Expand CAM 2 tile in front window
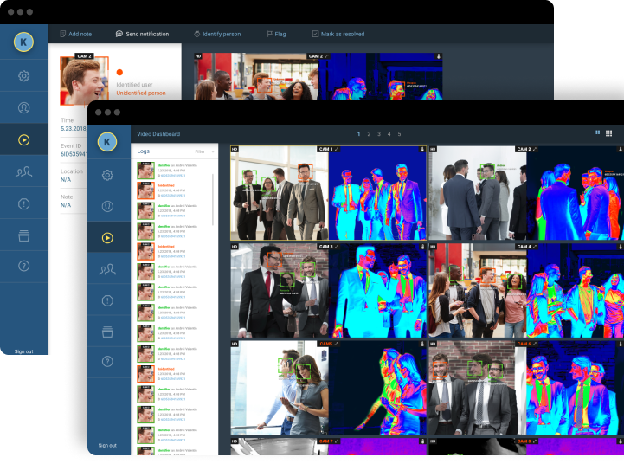This screenshot has height=464, width=624. click(535, 149)
